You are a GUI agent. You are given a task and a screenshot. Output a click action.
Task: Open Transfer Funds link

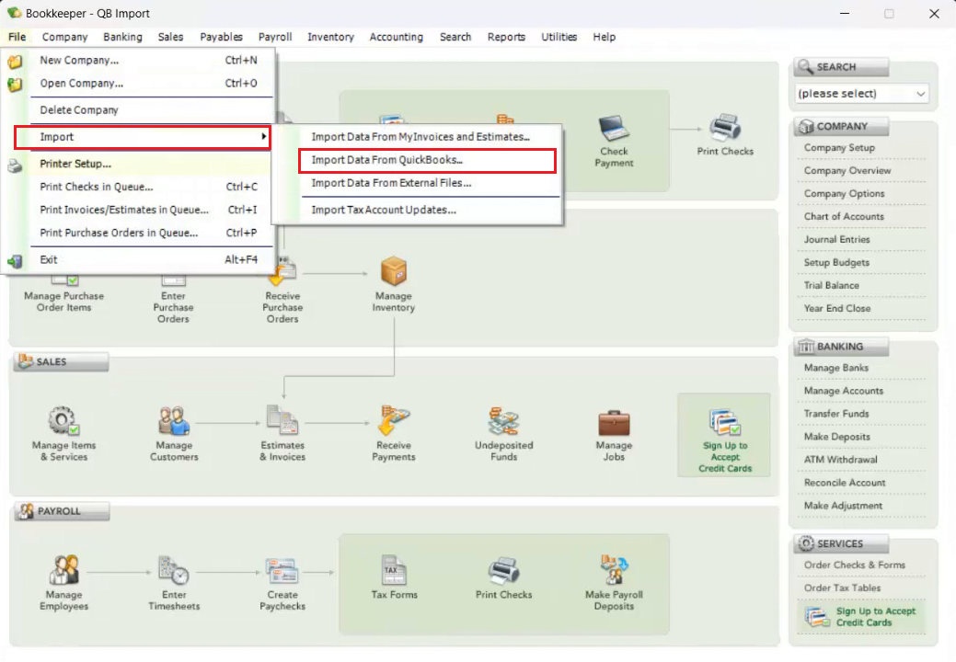coord(835,414)
